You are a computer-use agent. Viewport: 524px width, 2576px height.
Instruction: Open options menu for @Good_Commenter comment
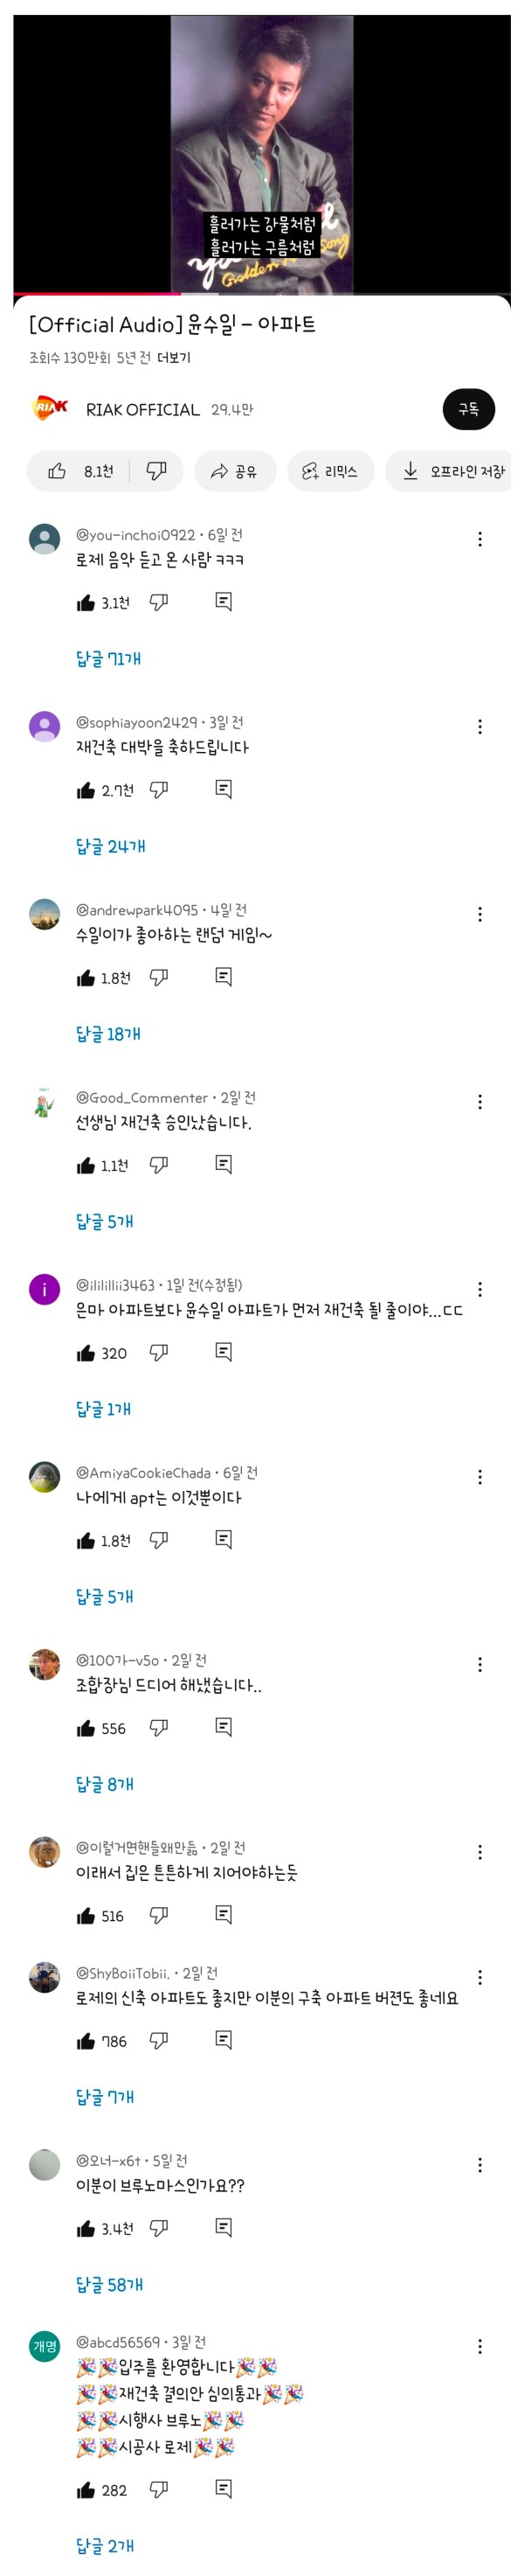pyautogui.click(x=480, y=1102)
